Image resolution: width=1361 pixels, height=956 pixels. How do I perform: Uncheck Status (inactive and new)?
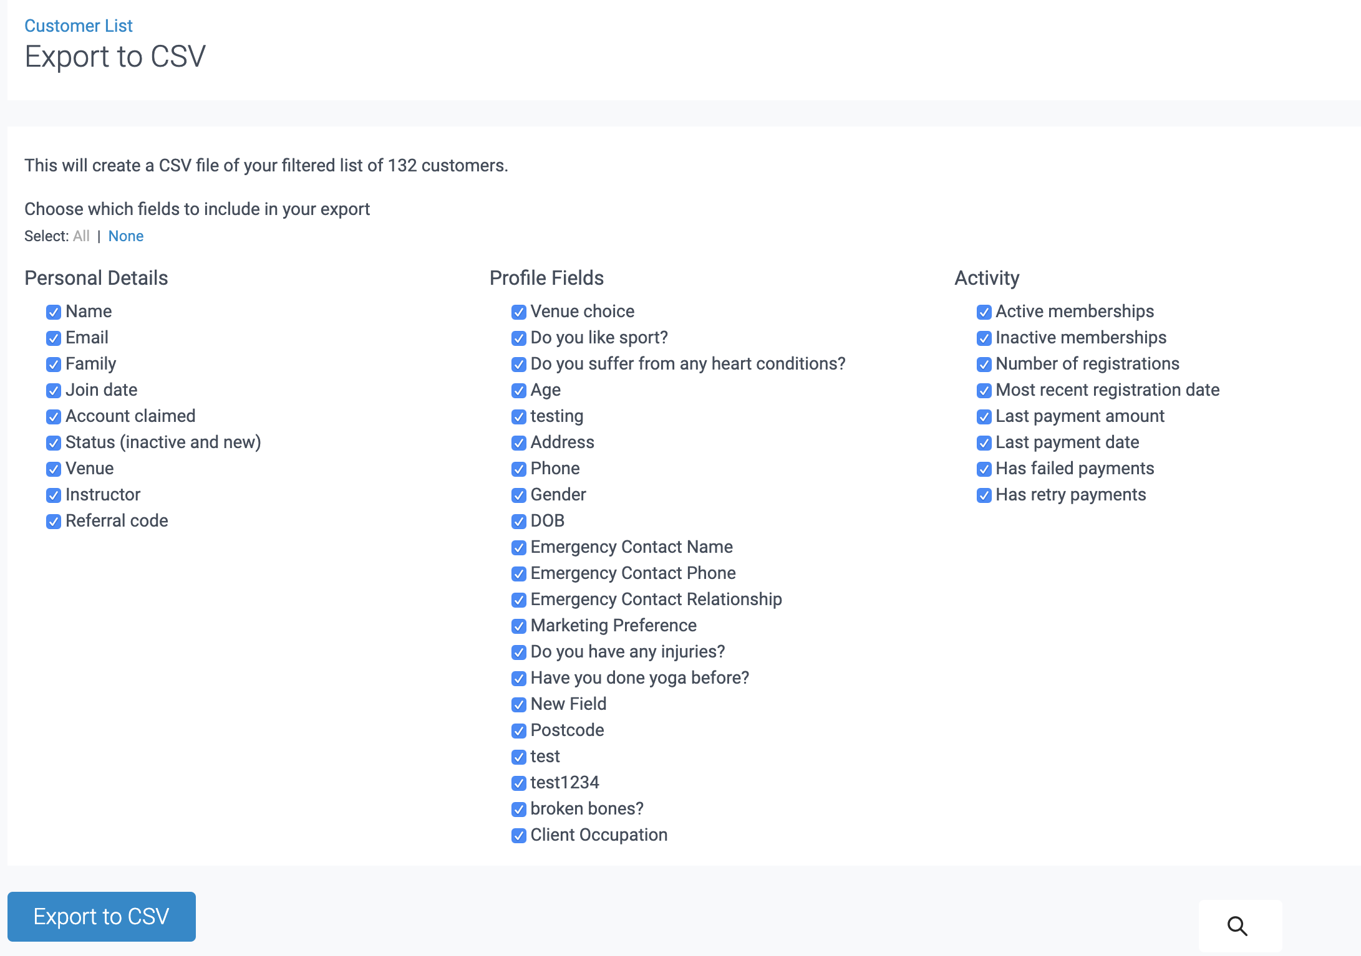(x=54, y=442)
